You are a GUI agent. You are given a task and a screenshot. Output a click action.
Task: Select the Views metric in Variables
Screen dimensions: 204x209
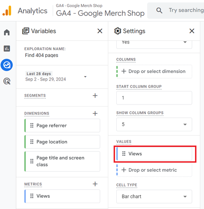tap(62, 196)
